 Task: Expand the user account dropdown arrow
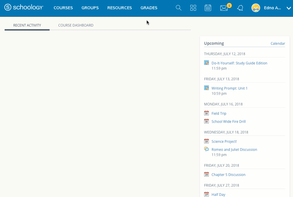coord(289,8)
